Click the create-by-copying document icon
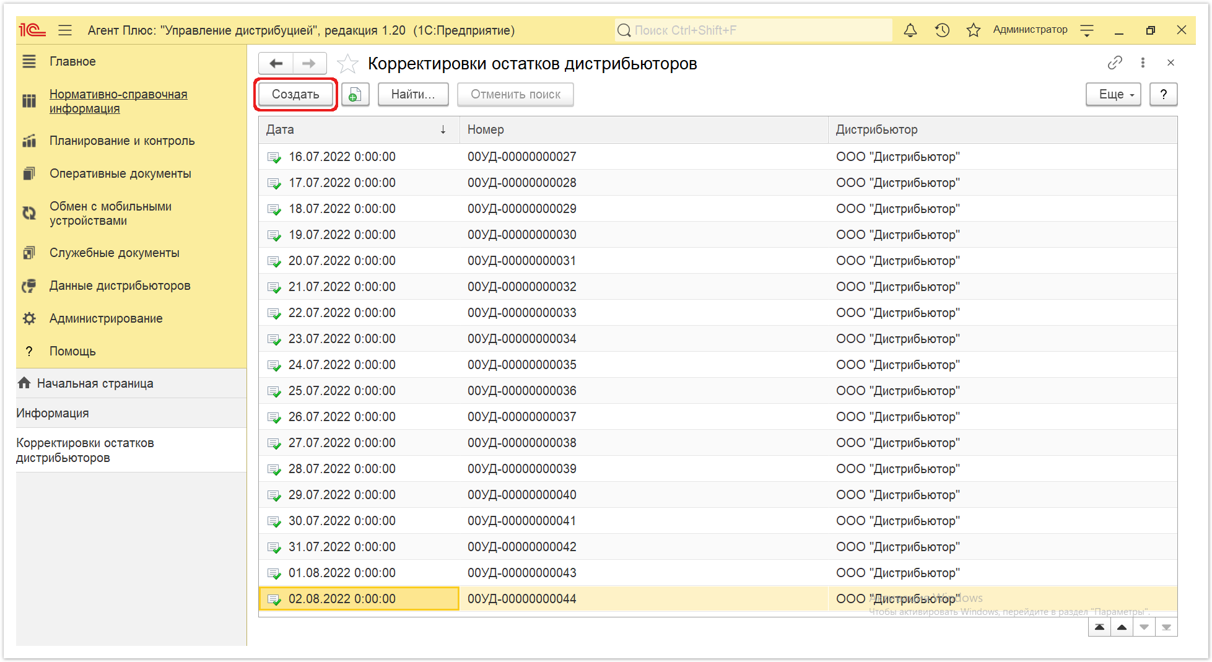 (x=355, y=95)
